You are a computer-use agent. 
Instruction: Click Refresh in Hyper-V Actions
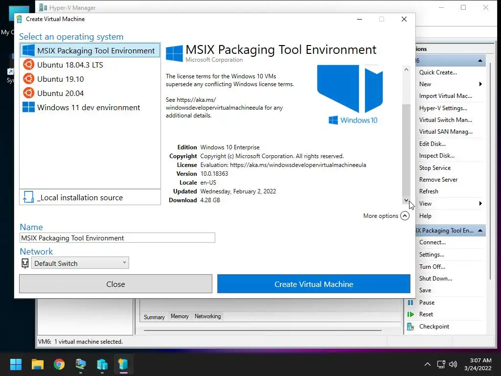[x=429, y=191]
